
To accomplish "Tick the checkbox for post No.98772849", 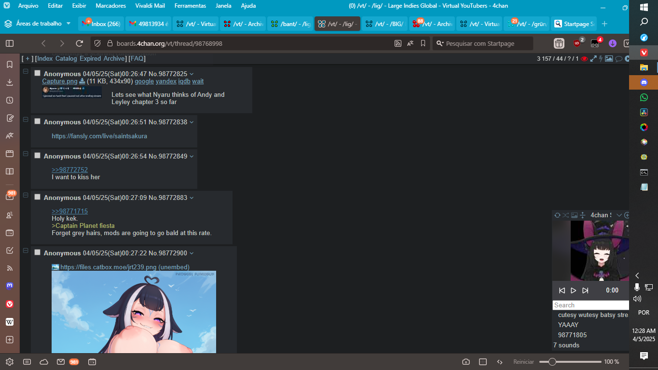I will (x=38, y=156).
